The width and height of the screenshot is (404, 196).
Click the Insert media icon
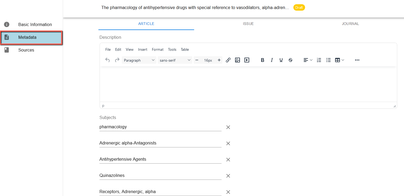pos(247,60)
